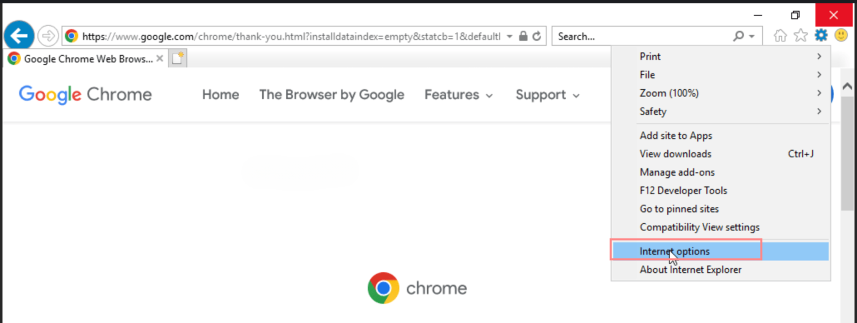Open the Home page icon
Image resolution: width=857 pixels, height=323 pixels.
pos(779,35)
